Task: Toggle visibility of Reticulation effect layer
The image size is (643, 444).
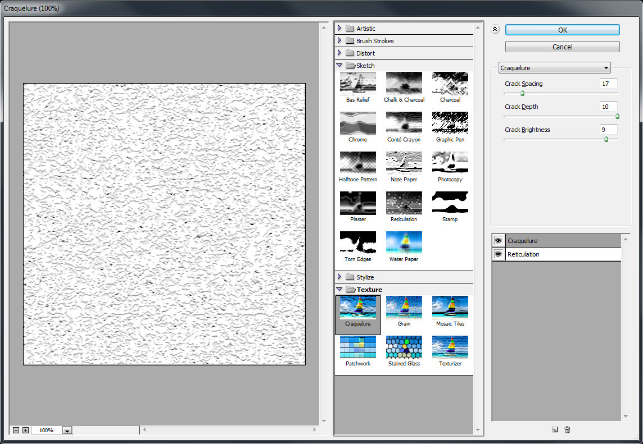Action: 499,254
